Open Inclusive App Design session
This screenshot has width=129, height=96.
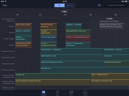click(x=49, y=39)
